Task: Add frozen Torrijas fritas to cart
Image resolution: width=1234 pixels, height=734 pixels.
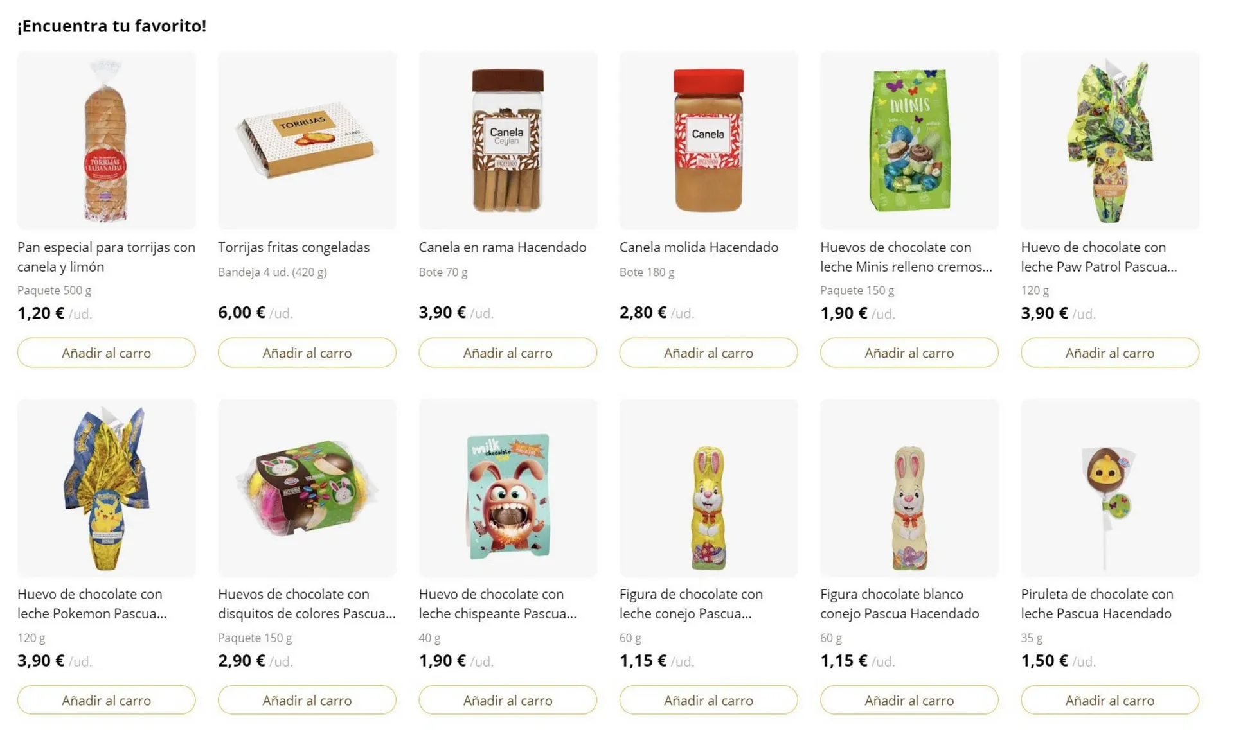Action: (x=307, y=353)
